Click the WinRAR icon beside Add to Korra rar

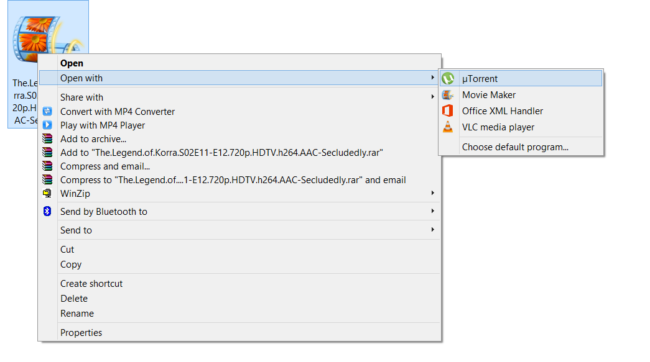[47, 152]
